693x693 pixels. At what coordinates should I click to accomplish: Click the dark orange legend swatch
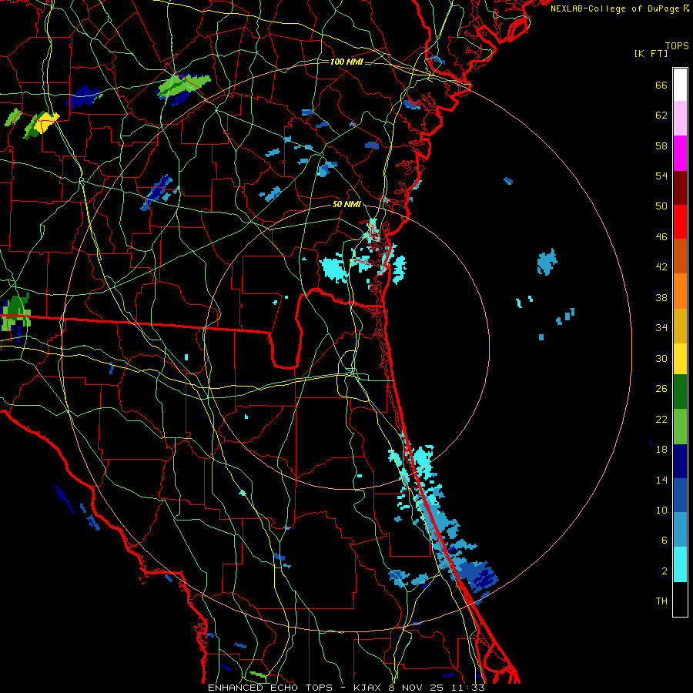(680, 256)
